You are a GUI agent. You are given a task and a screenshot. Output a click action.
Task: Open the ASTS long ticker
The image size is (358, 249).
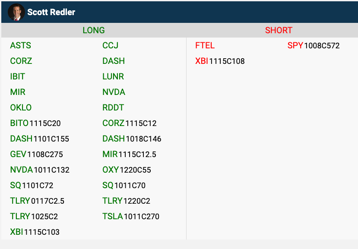[x=20, y=46]
